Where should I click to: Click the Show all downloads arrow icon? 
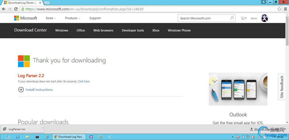click(252, 129)
